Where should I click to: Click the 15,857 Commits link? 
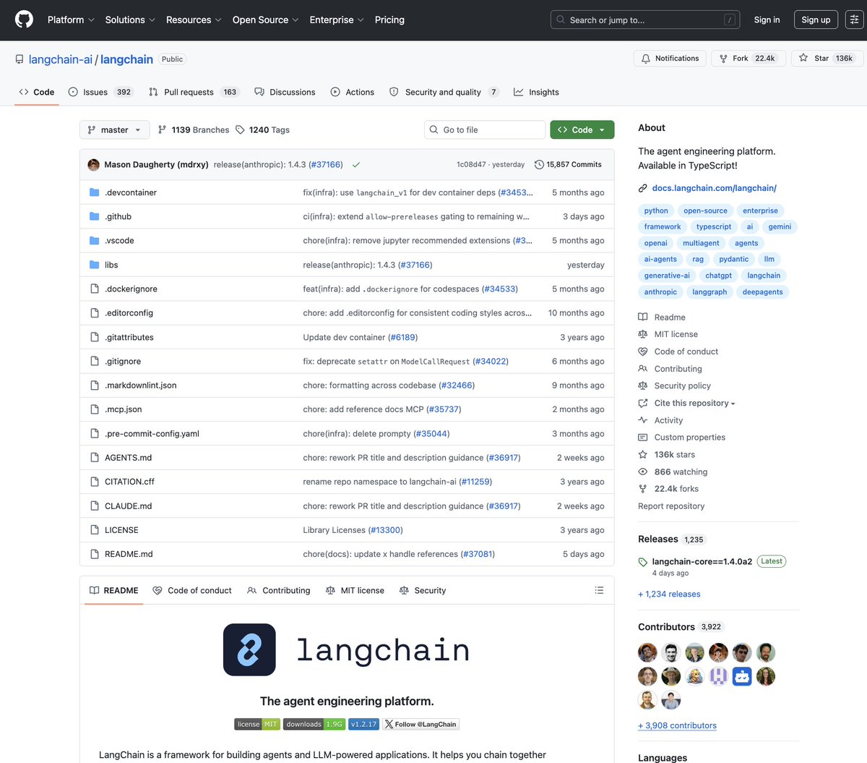point(568,165)
